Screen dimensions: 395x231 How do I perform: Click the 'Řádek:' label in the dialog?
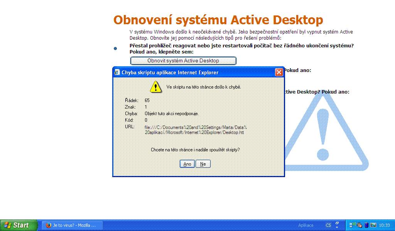coord(132,100)
